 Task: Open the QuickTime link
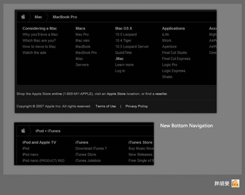tap(123, 53)
